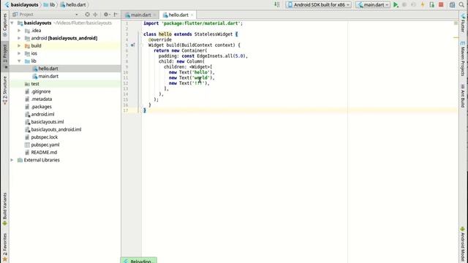This screenshot has height=263, width=468.
Task: Click hello.dart in the breadcrumb bar
Action: (x=73, y=5)
